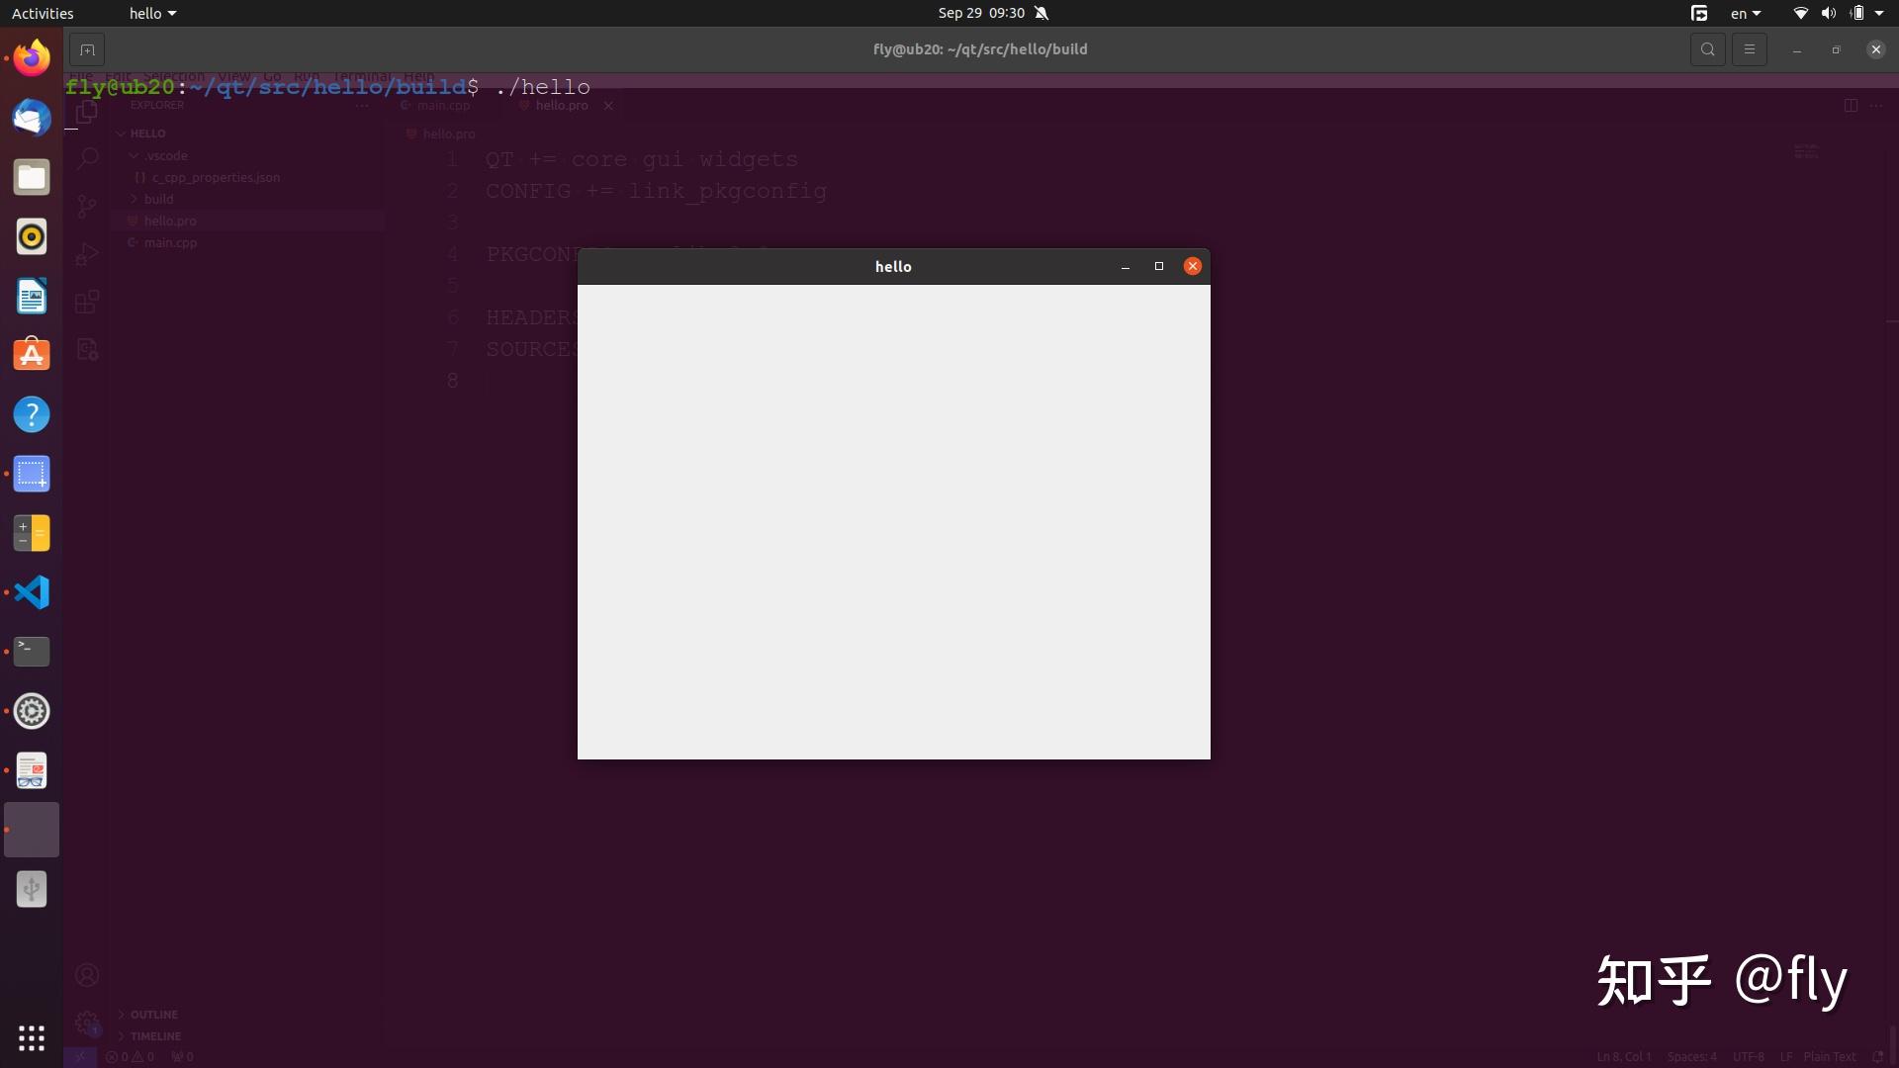Screen dimensions: 1899x1068
Task: Open the en input language dropdown
Action: click(1746, 13)
